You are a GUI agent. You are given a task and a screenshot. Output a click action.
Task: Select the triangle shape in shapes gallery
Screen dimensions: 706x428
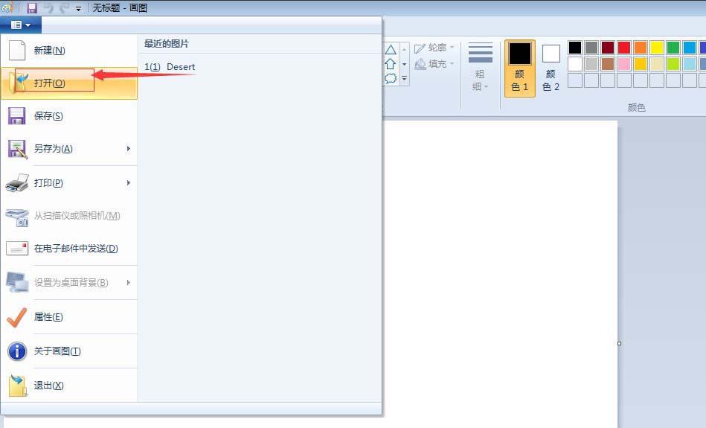pos(391,50)
